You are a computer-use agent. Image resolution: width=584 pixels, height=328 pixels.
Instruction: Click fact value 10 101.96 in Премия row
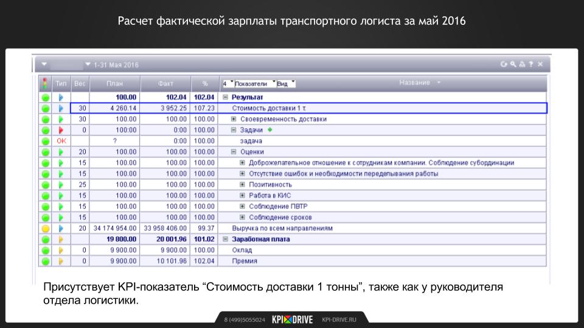tap(172, 261)
